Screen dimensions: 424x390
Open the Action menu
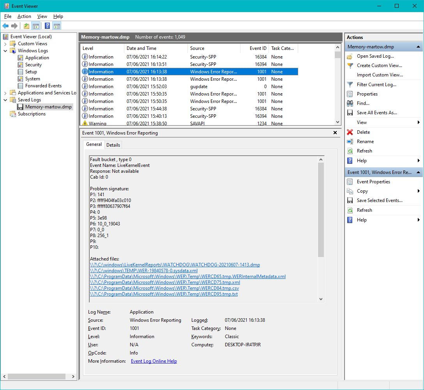(24, 16)
